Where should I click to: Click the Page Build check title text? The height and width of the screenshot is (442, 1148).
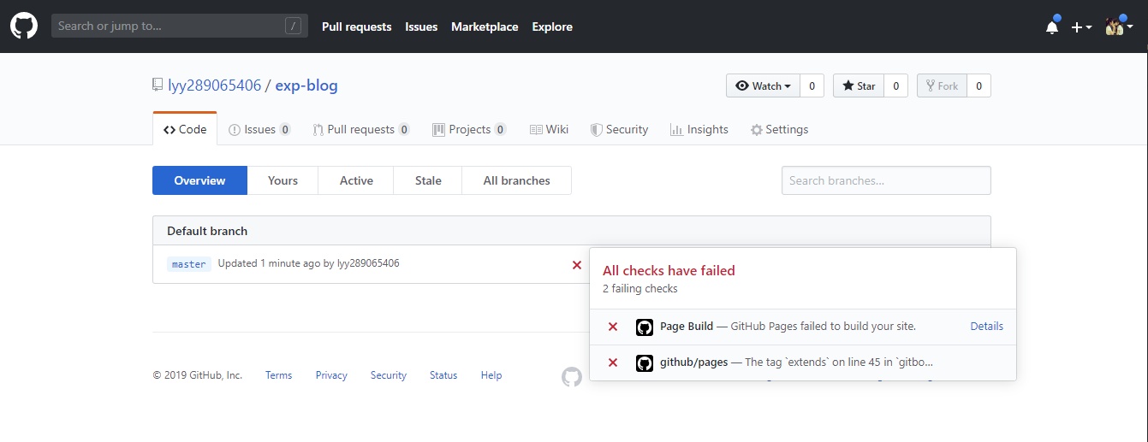pyautogui.click(x=687, y=327)
